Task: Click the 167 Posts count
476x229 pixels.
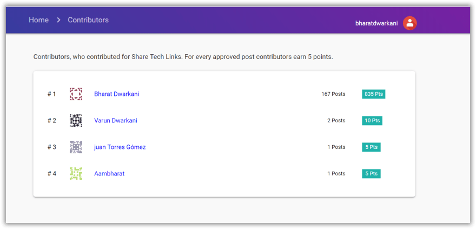Action: [x=333, y=94]
